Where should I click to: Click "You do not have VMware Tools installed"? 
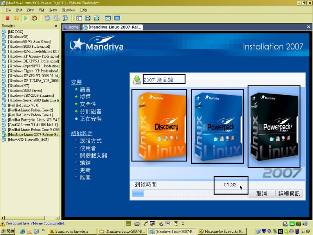[35, 223]
